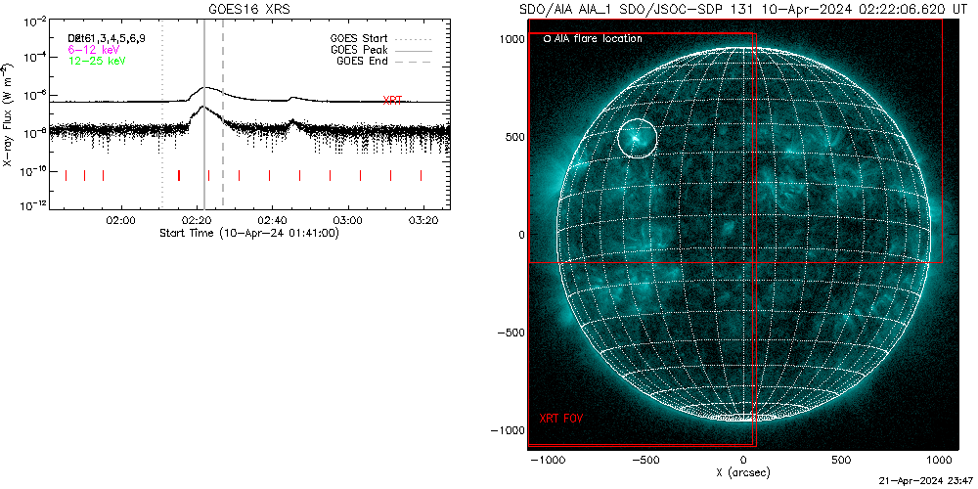
Task: Click the '500' label on the solar image X axis
Action: click(x=842, y=461)
